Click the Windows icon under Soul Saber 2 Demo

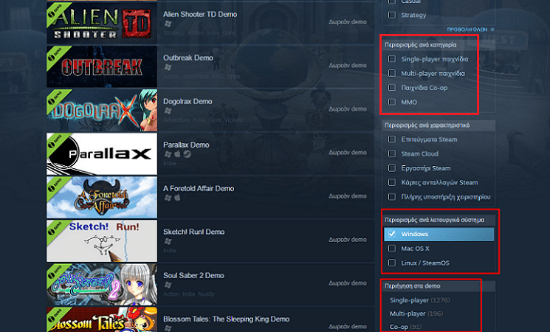[168, 285]
